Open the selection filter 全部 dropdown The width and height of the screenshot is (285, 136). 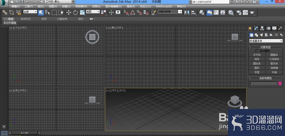pos(30,12)
